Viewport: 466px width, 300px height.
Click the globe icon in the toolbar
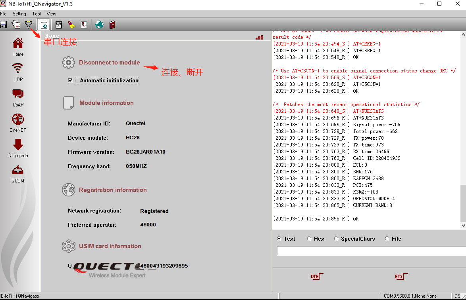[x=99, y=25]
